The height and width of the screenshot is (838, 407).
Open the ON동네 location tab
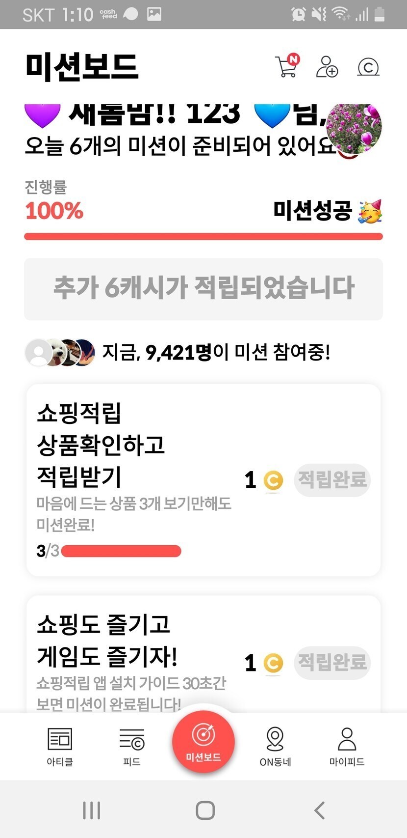tap(275, 746)
